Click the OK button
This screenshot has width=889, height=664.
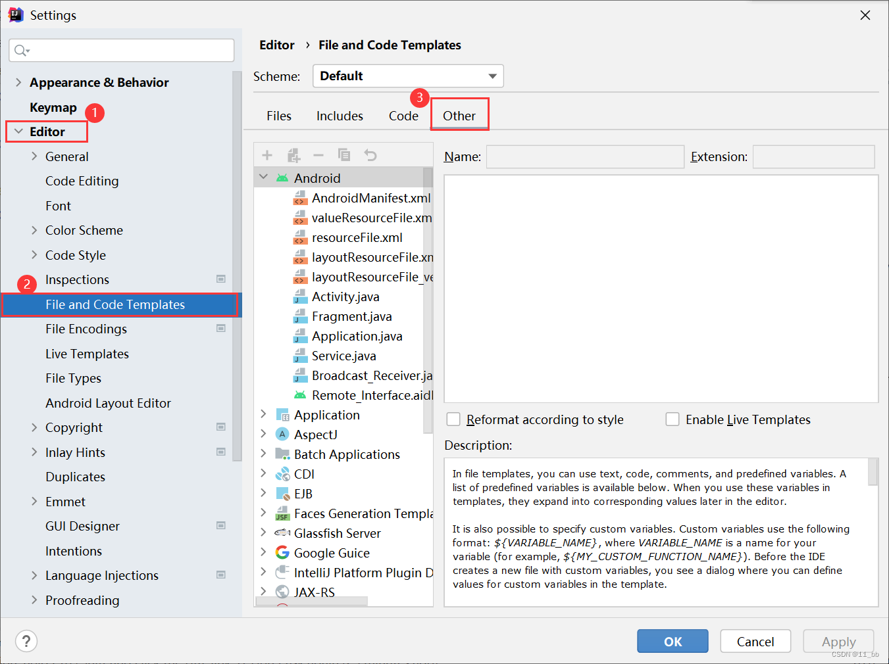673,641
